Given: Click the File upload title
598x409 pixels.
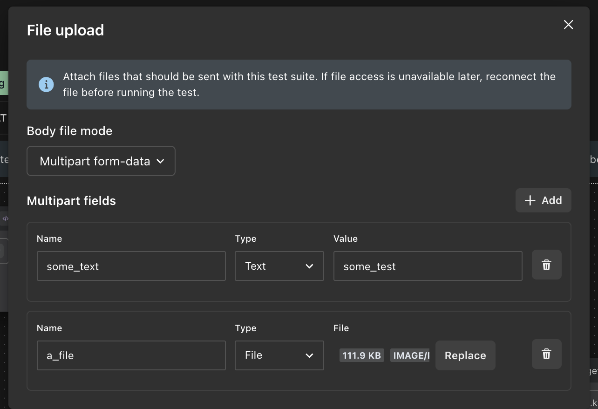Looking at the screenshot, I should point(65,30).
